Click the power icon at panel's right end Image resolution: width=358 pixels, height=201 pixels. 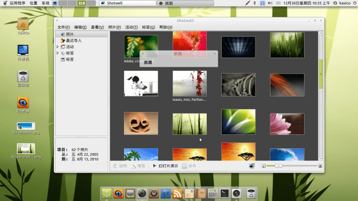[x=355, y=3]
